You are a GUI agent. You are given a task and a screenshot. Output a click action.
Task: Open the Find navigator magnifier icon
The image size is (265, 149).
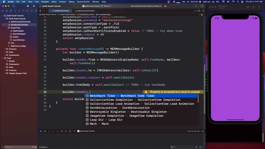(15, 11)
